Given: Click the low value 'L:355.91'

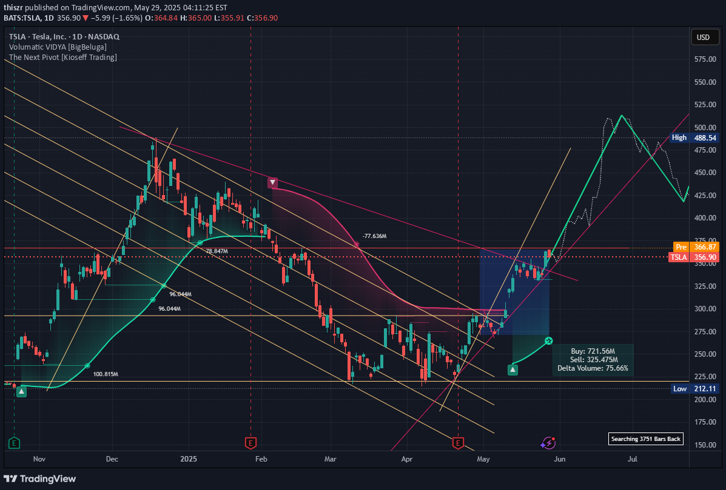Looking at the screenshot, I should [230, 18].
